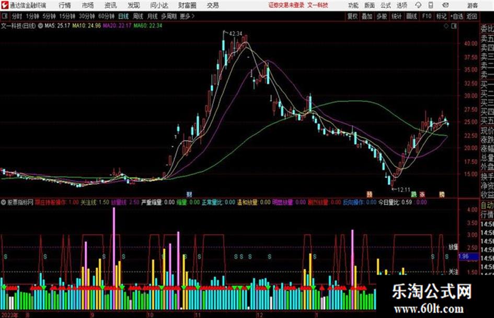This screenshot has width=494, height=318.
Task: Open sub-indicator settings gear near 股票指标网
Action: point(4,202)
